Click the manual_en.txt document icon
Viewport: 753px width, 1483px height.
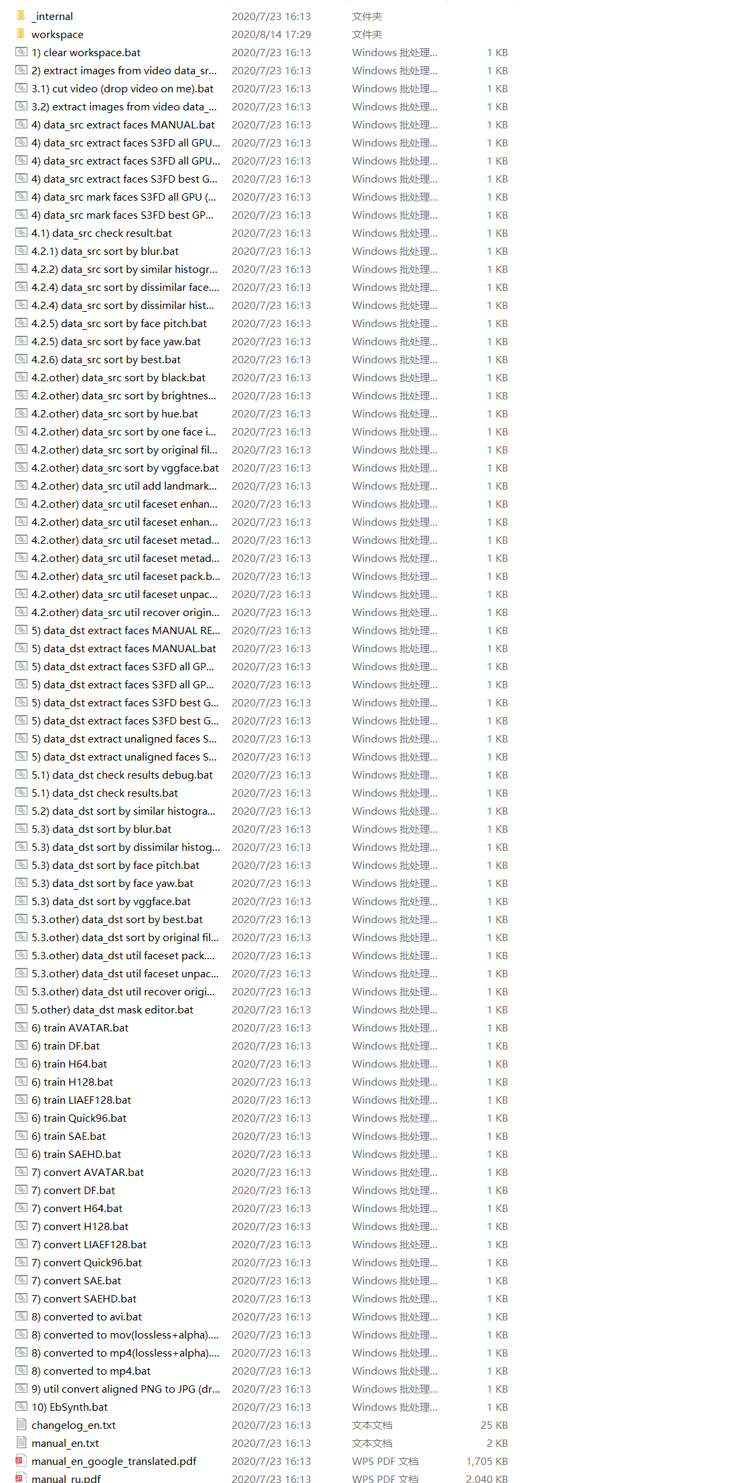pyautogui.click(x=21, y=1443)
